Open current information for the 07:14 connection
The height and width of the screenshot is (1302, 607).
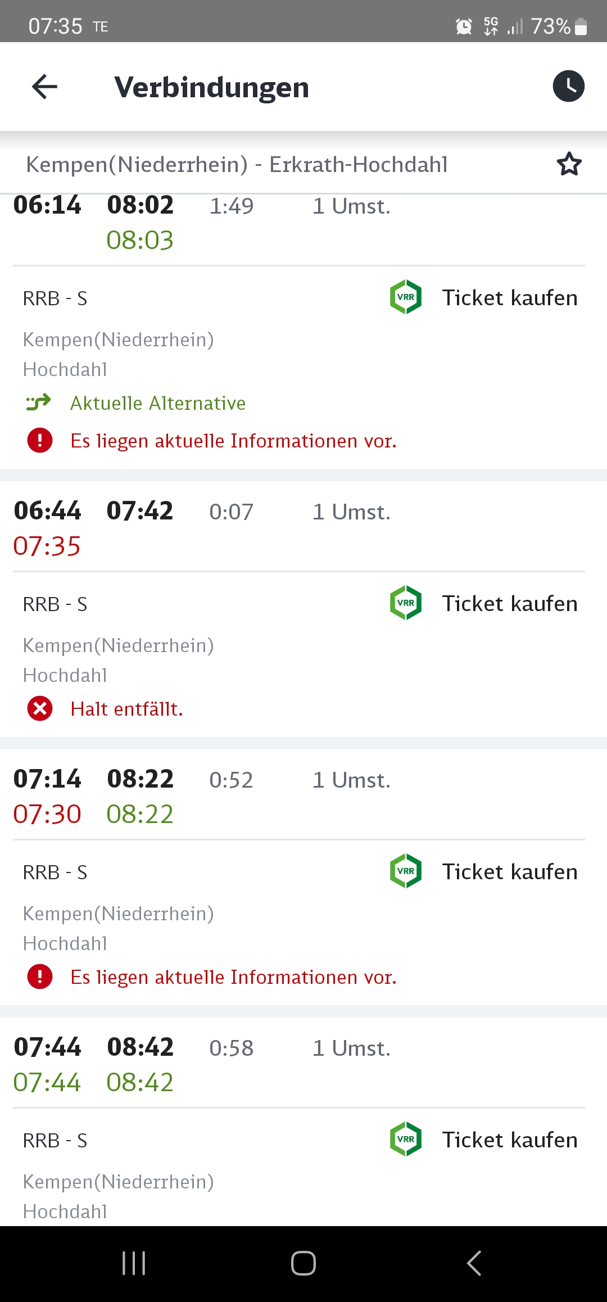(x=233, y=977)
